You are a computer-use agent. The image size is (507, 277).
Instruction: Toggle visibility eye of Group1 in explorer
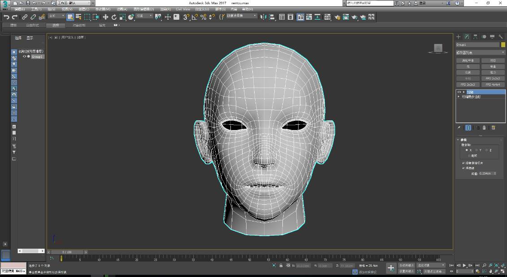pos(24,57)
